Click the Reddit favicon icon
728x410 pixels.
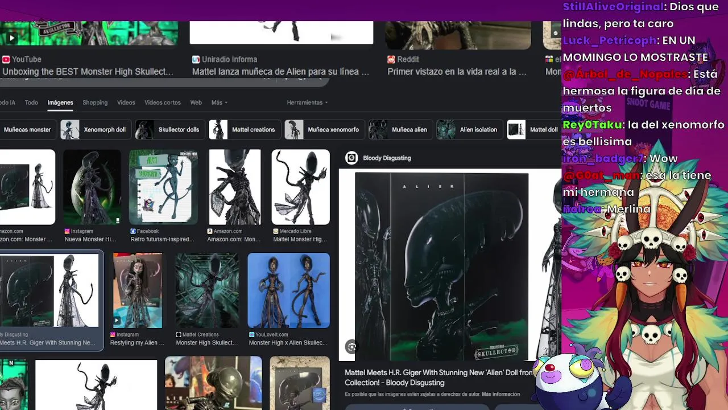click(391, 59)
